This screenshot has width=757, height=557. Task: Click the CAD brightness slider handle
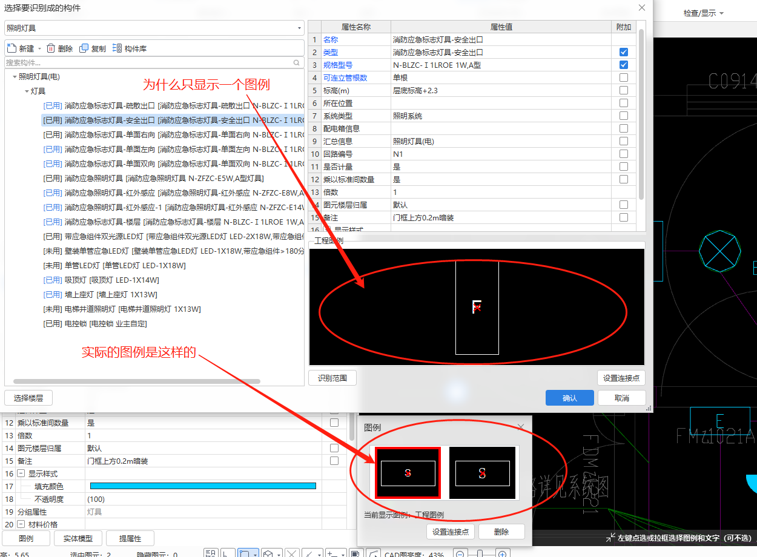(480, 554)
